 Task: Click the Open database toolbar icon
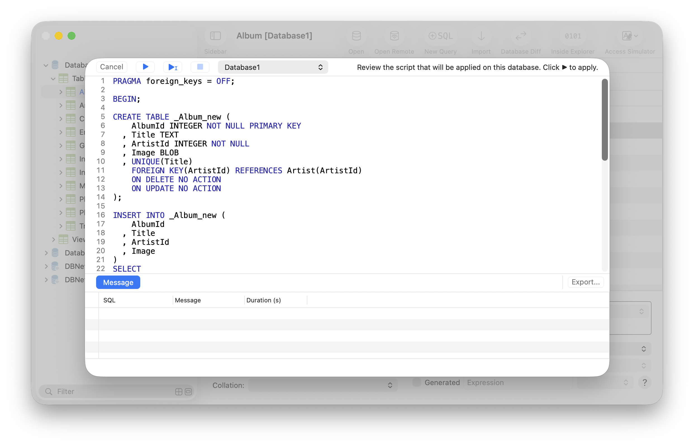point(356,36)
